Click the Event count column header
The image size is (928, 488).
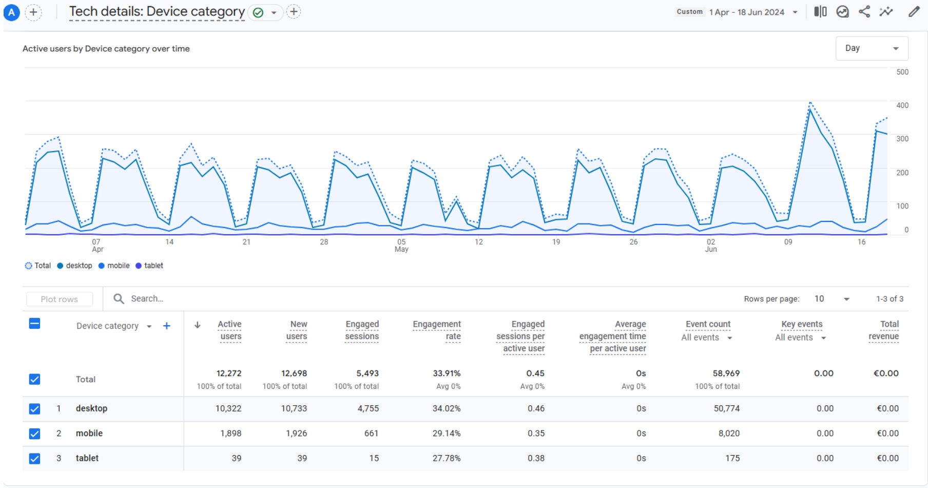[x=708, y=324]
